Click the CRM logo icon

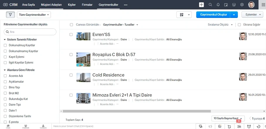pyautogui.click(x=6, y=5)
